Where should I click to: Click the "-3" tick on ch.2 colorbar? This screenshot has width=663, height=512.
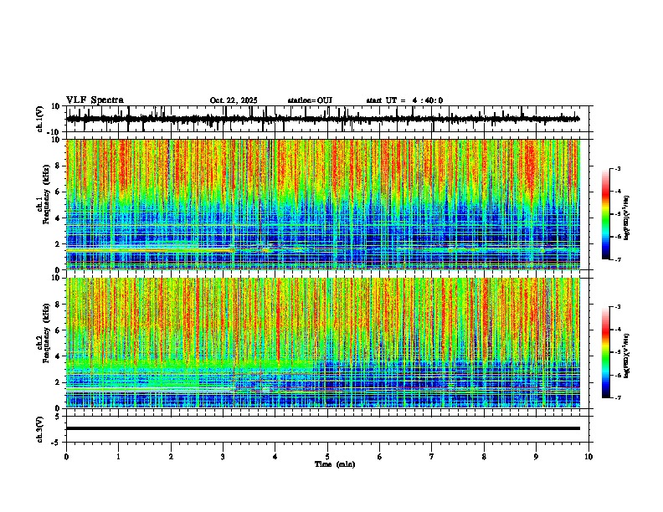[617, 307]
